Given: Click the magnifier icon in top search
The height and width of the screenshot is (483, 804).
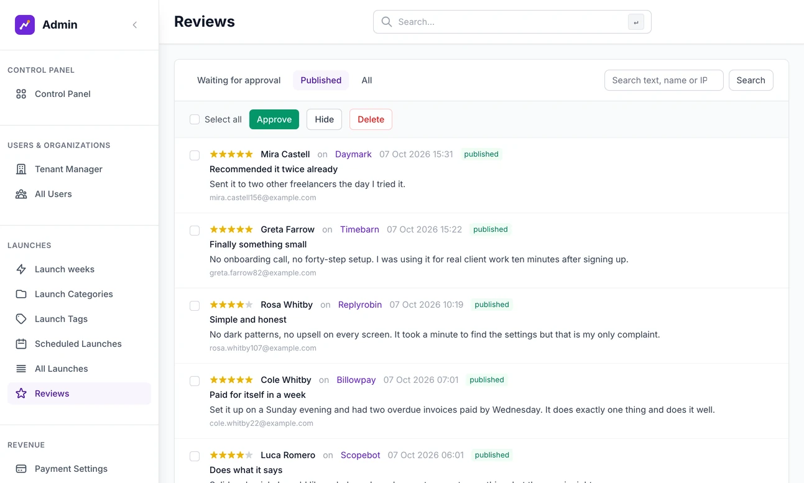Looking at the screenshot, I should [x=387, y=22].
